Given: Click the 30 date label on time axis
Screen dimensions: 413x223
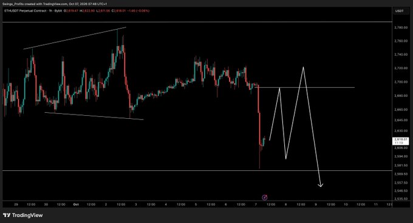Looking at the screenshot, I should click(46, 204).
